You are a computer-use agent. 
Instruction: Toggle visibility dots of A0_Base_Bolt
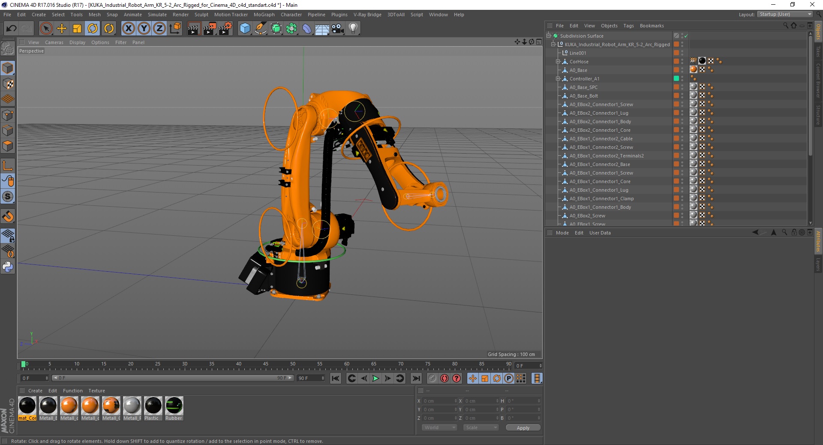coord(682,96)
